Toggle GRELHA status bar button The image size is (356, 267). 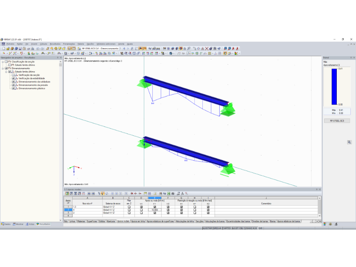pyautogui.click(x=217, y=229)
